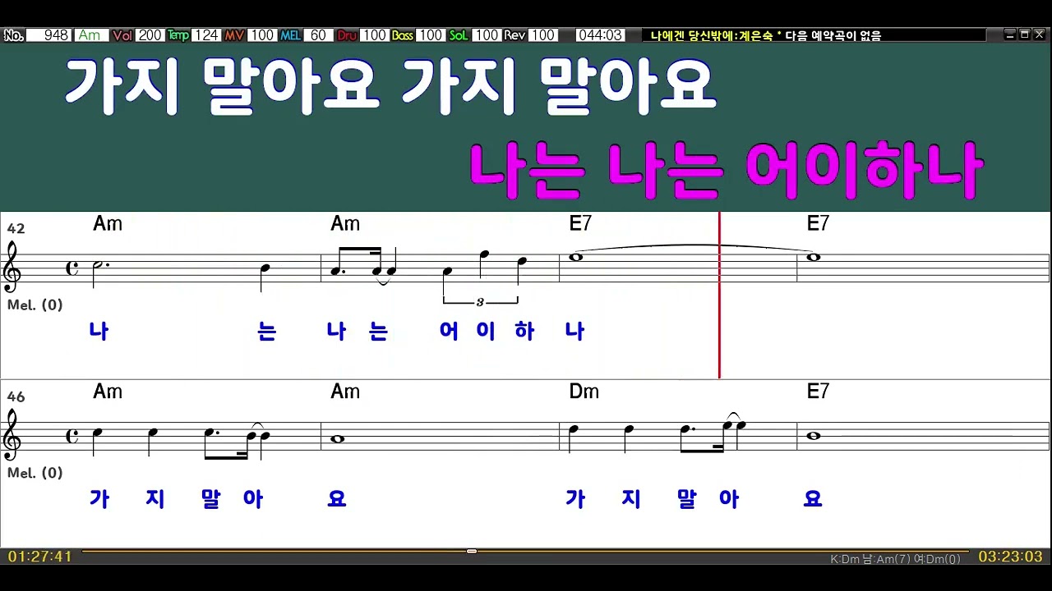Click the syllable 하 under upper staff
Viewport: 1052px width, 591px height.
tap(524, 332)
